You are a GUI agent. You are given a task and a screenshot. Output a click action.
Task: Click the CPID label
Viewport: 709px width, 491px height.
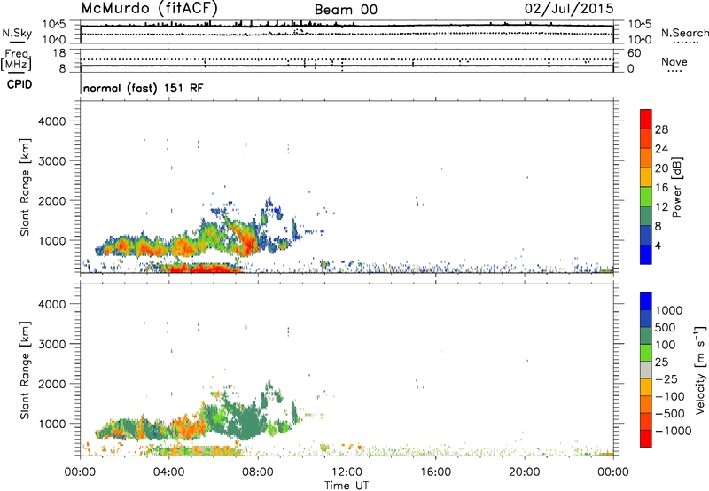(x=19, y=84)
